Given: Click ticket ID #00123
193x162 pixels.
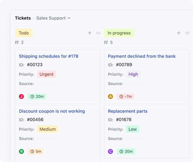Looking at the screenshot, I should tap(35, 64).
